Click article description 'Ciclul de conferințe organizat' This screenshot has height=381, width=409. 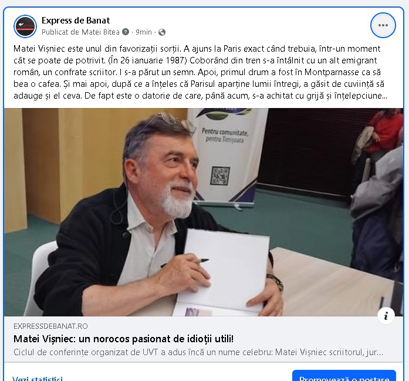click(x=198, y=352)
